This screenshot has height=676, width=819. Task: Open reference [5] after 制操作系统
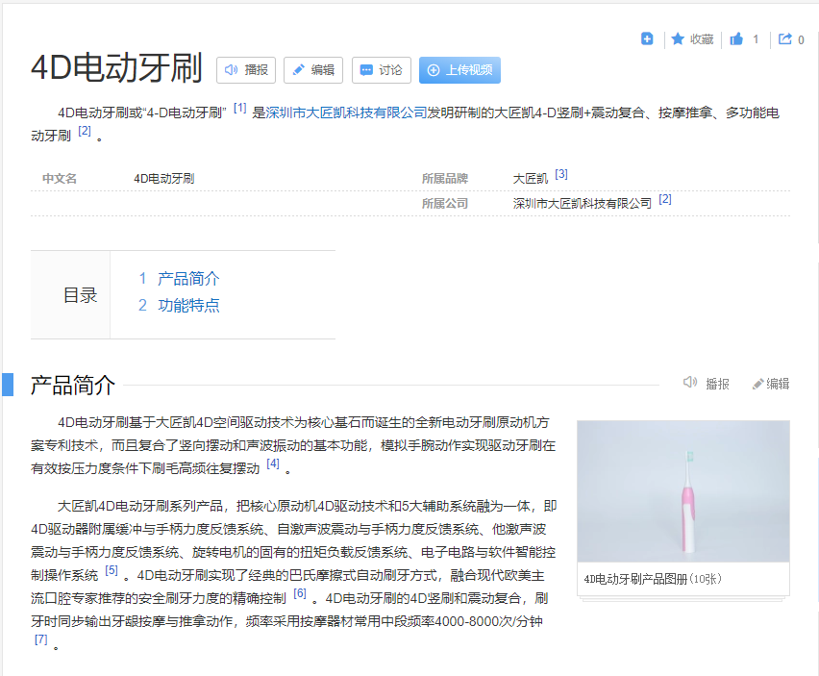pos(112,570)
